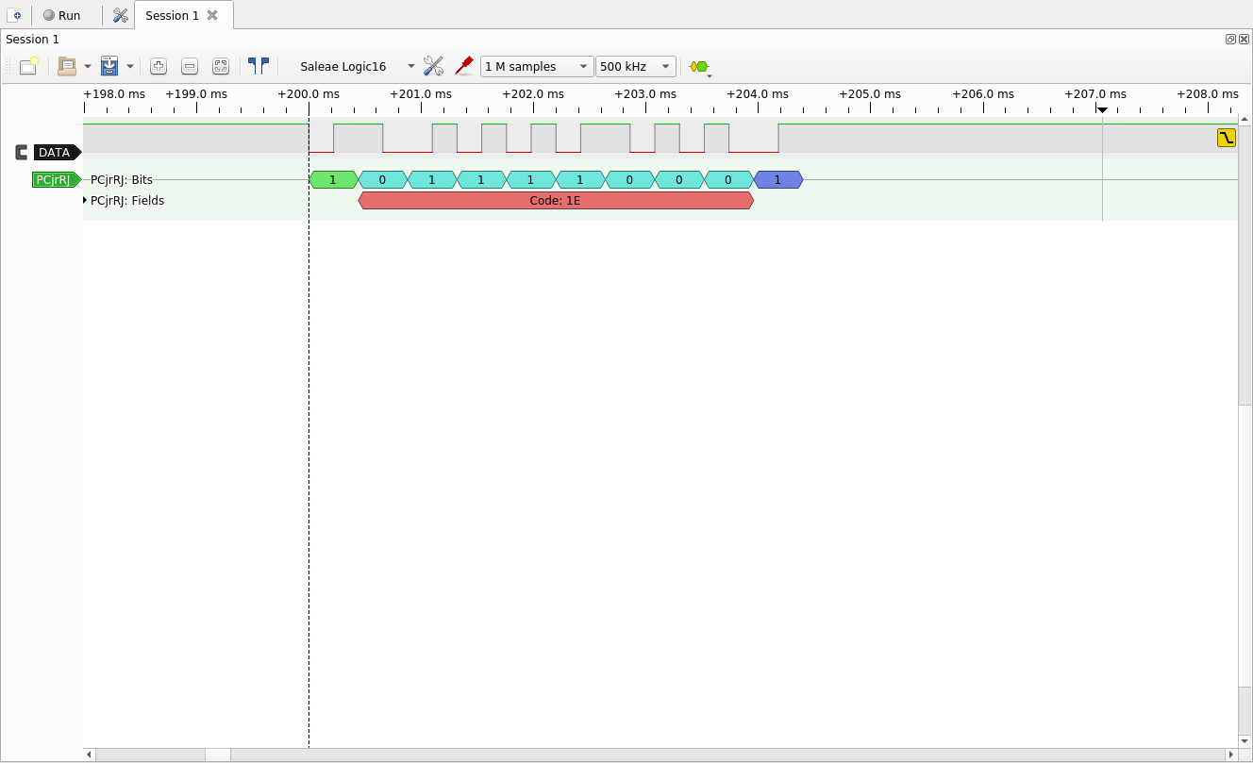Expand the PCjrRJ: Fields row

pyautogui.click(x=85, y=200)
